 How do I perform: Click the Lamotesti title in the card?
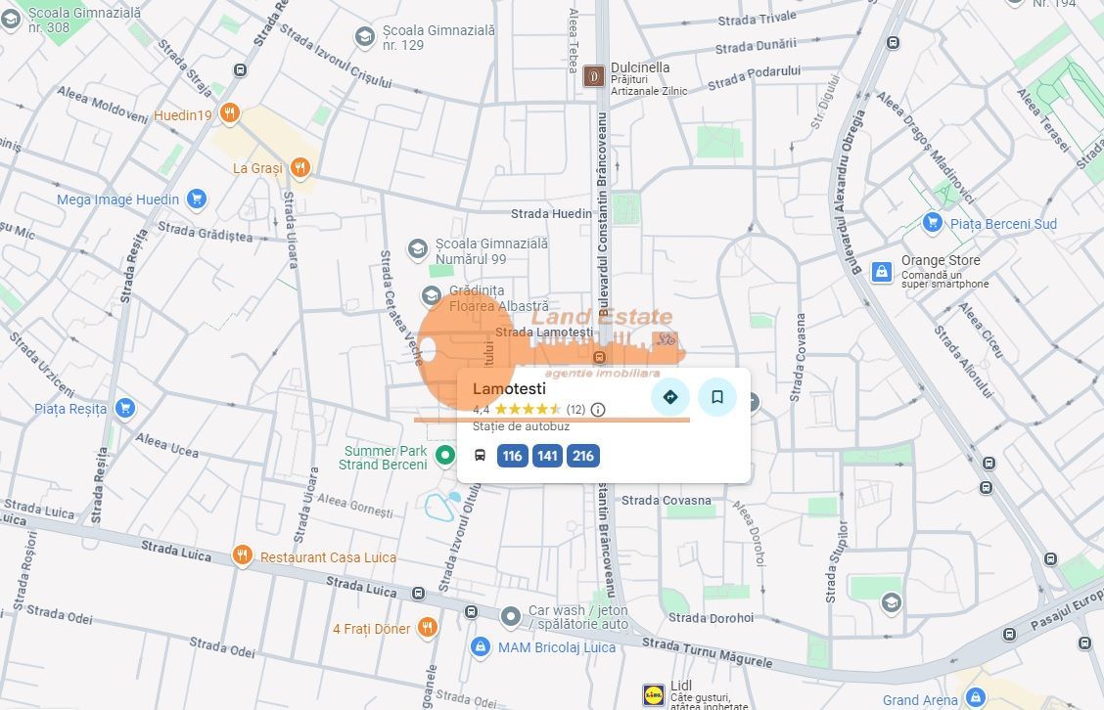[509, 388]
